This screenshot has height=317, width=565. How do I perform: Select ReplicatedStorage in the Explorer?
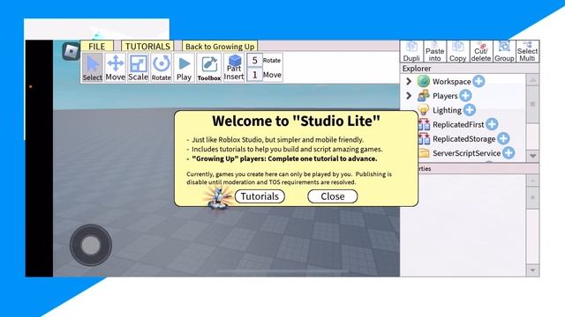point(463,139)
